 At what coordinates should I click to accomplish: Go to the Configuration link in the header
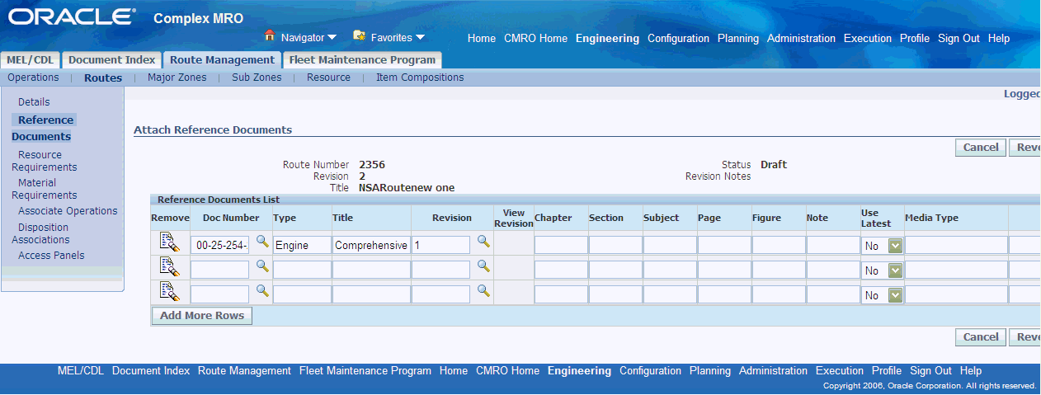coord(678,39)
